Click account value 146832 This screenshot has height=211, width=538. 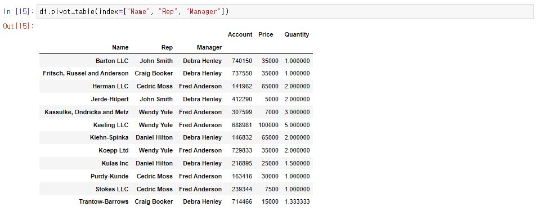pyautogui.click(x=242, y=138)
